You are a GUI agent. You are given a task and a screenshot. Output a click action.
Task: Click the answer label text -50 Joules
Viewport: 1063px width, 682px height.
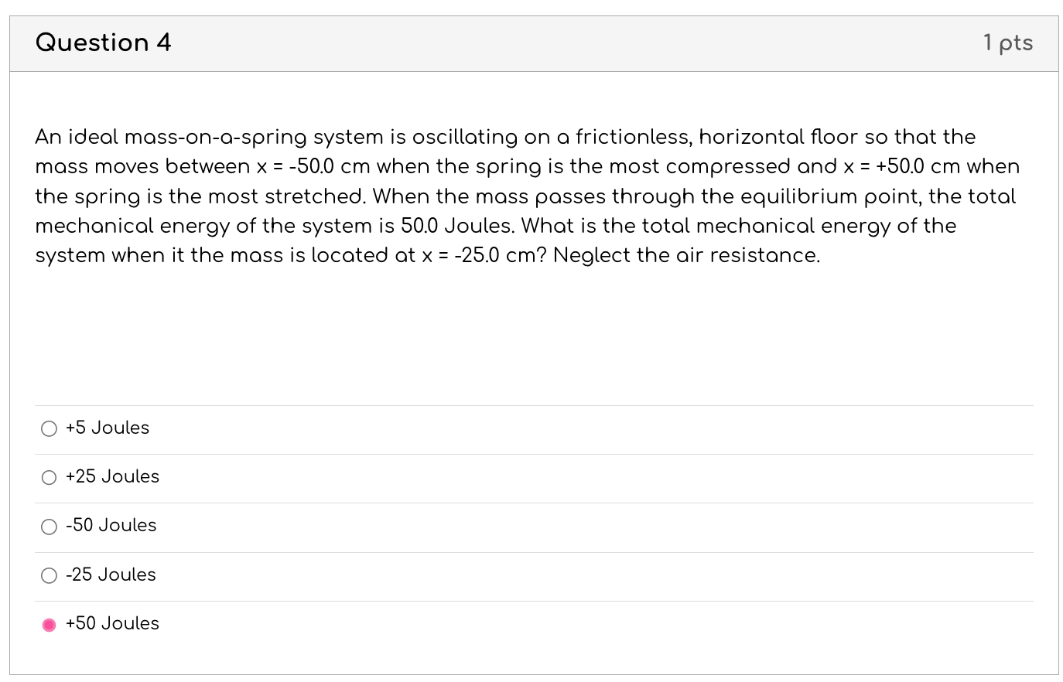pos(111,527)
